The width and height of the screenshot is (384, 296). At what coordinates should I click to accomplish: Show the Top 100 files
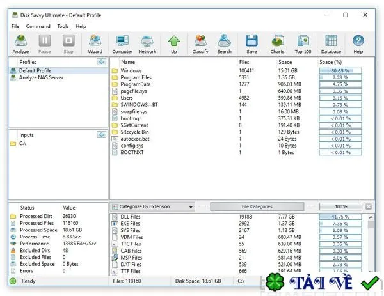pyautogui.click(x=303, y=44)
